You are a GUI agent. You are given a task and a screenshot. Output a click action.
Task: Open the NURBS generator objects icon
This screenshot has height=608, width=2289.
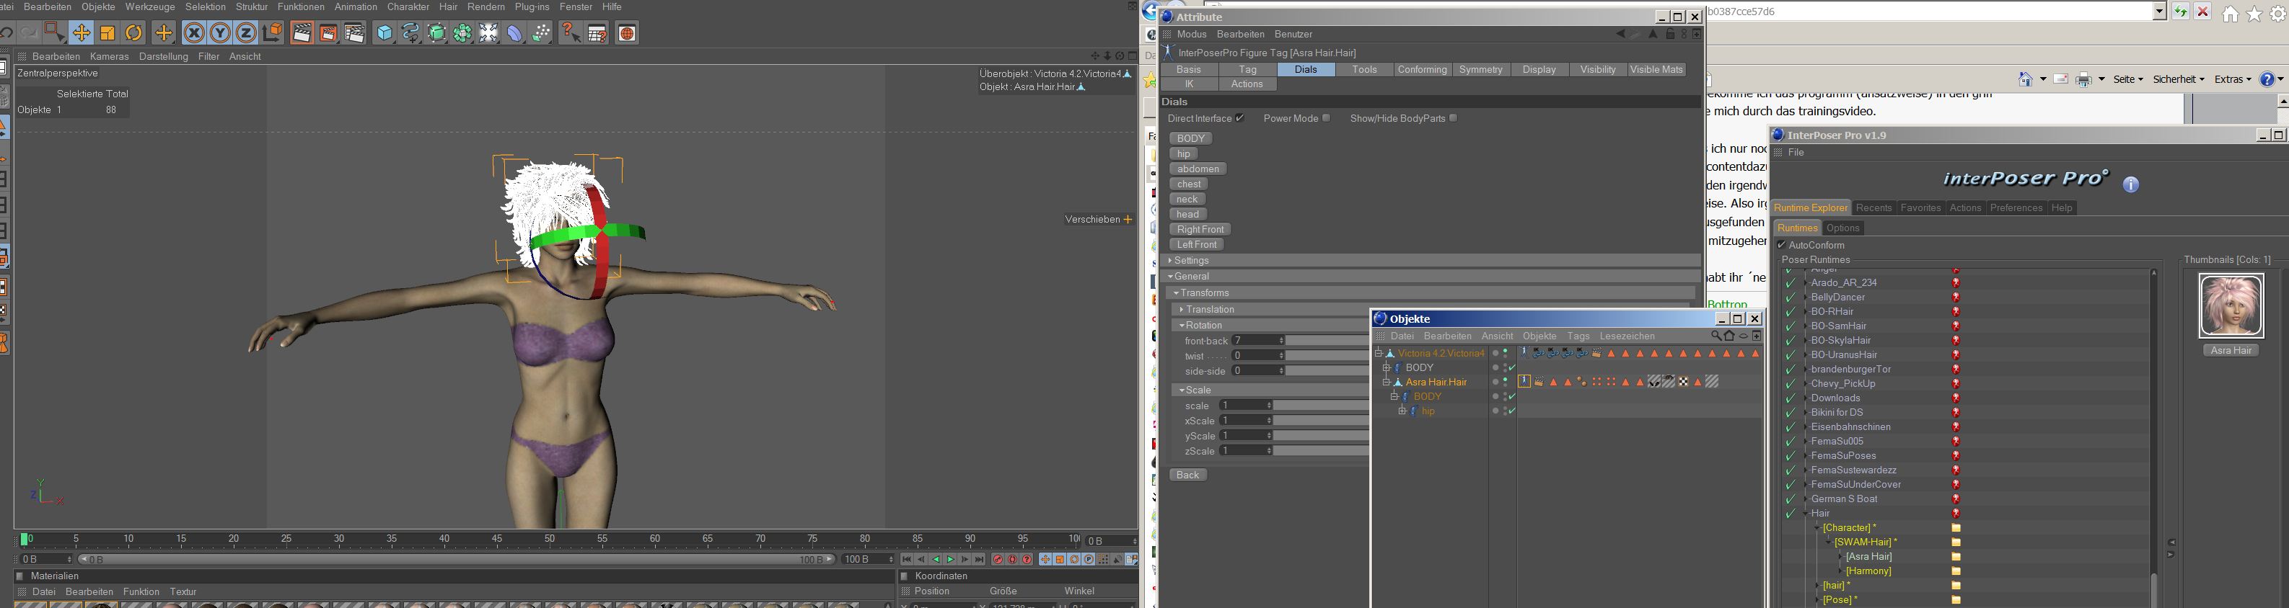coord(436,33)
